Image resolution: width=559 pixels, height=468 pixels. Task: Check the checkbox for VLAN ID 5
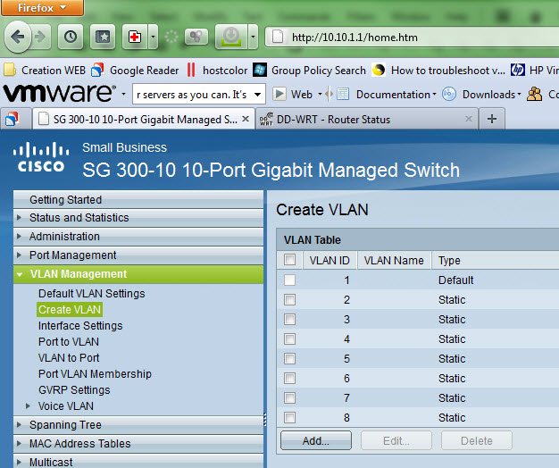click(290, 358)
